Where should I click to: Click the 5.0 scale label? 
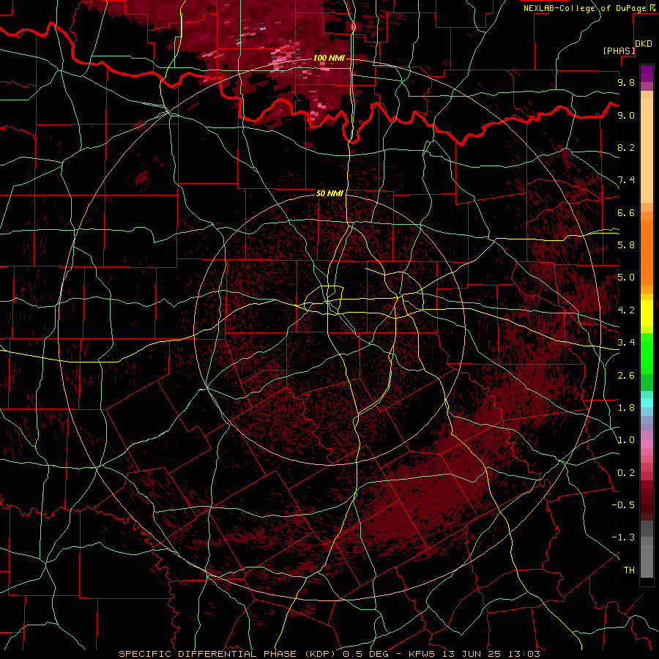[626, 278]
